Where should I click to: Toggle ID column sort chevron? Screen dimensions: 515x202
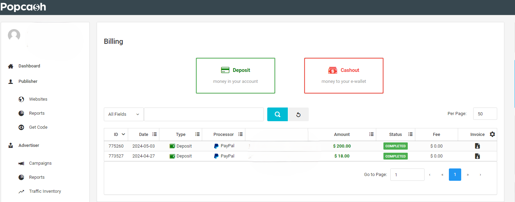[x=123, y=135]
